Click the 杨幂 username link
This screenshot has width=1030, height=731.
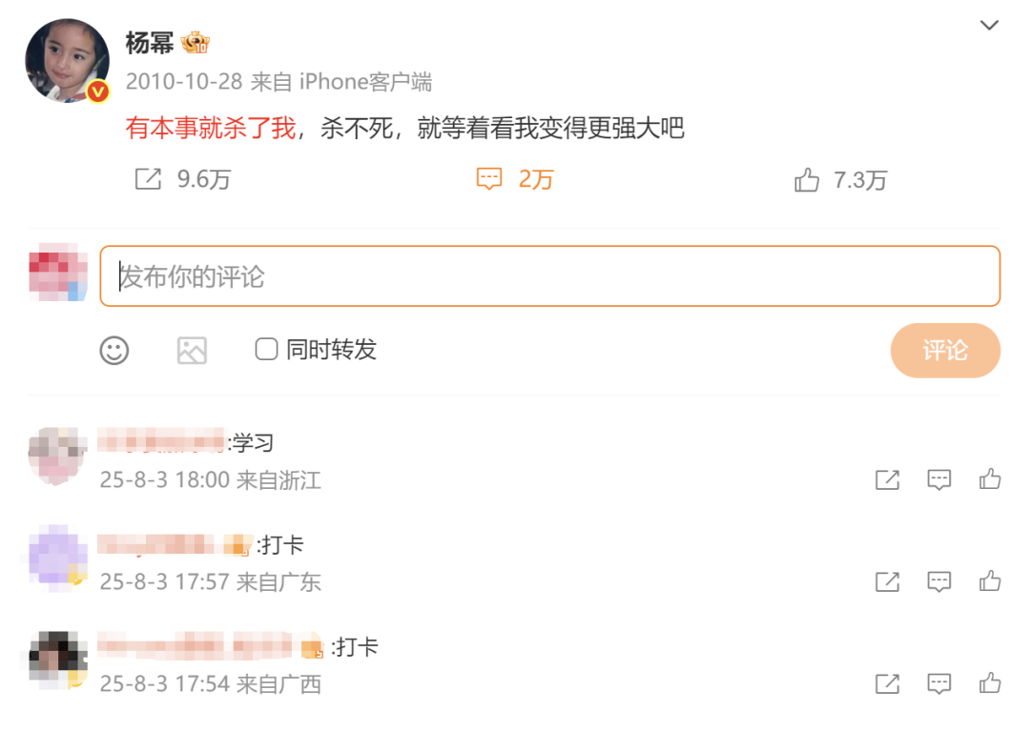point(150,43)
